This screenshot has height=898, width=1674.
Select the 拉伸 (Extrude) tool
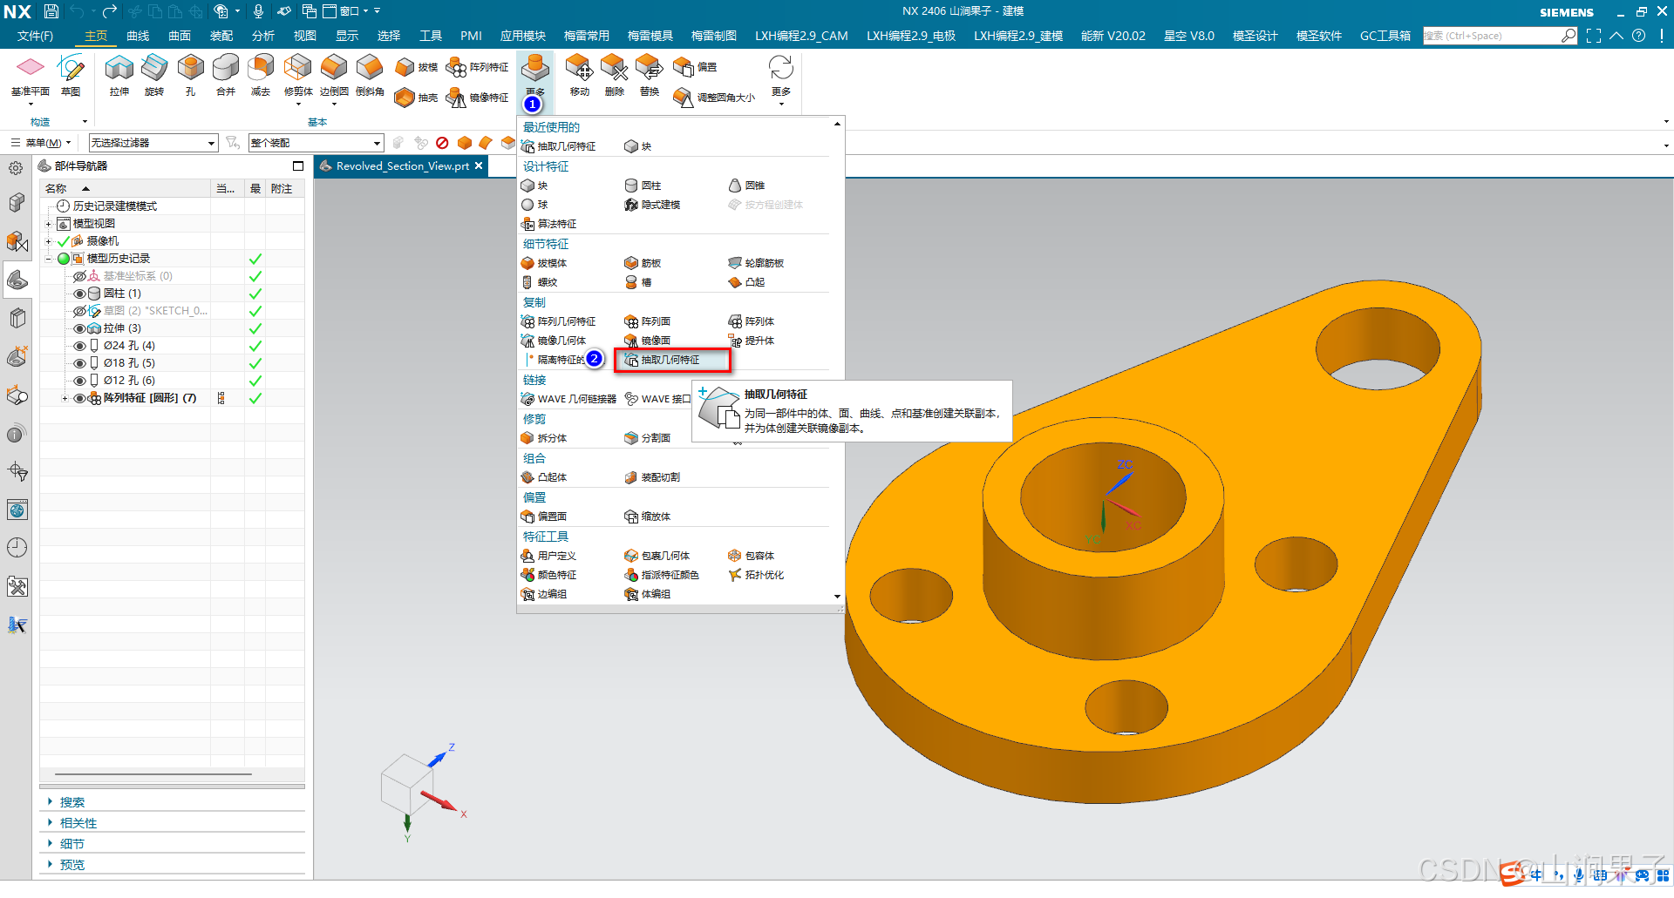pyautogui.click(x=119, y=74)
